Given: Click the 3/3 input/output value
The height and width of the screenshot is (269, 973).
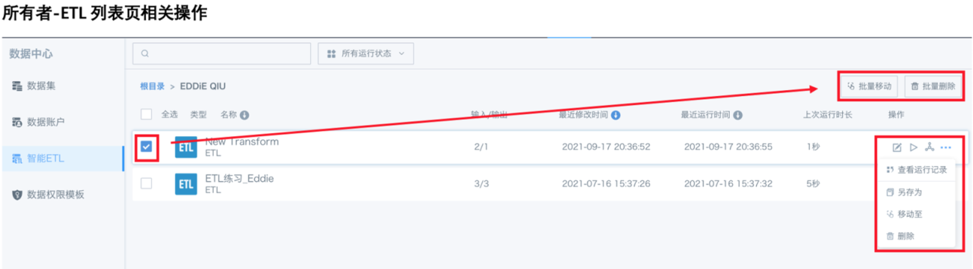Looking at the screenshot, I should coord(481,183).
